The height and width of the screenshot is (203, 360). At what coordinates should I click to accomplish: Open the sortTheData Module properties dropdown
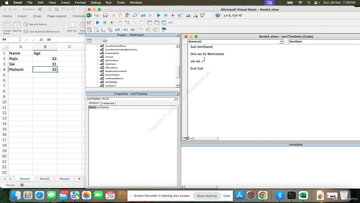coord(175,99)
